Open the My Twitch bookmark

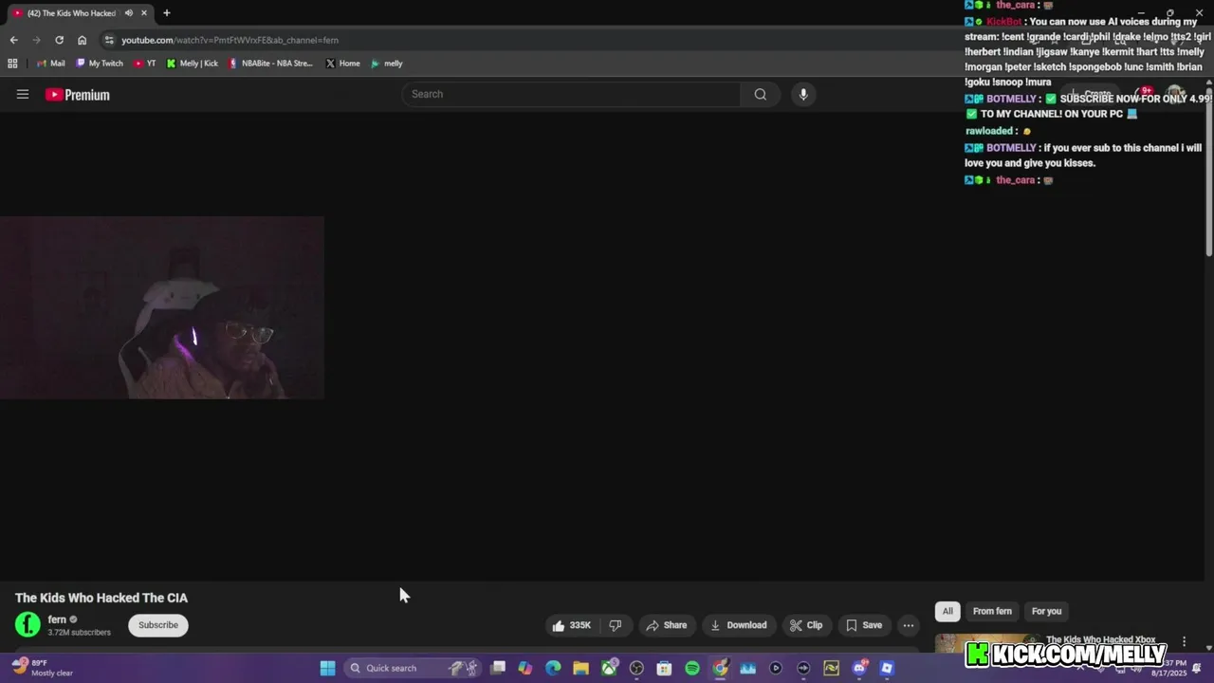(100, 64)
